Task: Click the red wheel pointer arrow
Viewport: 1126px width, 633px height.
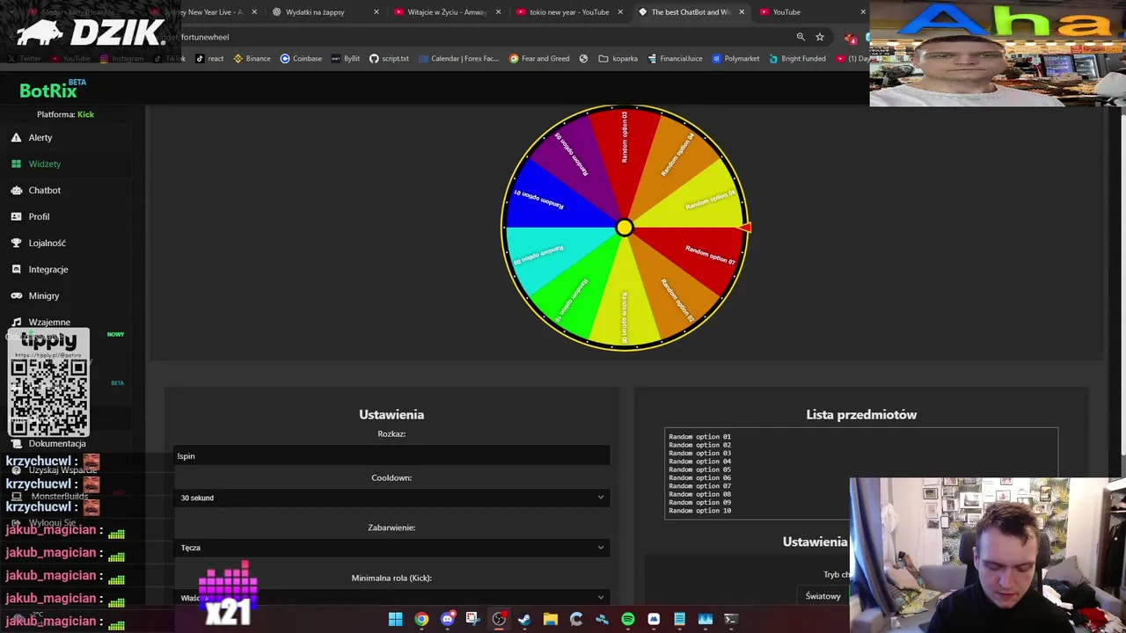Action: point(744,228)
